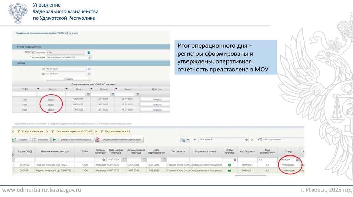
Task: Open search in Уровень конфиден filter cell
Action: [104, 160]
